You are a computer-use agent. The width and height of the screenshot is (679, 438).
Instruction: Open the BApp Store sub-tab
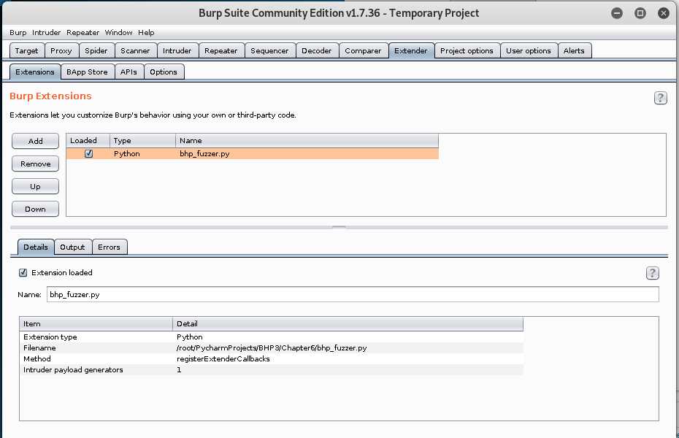pos(87,72)
